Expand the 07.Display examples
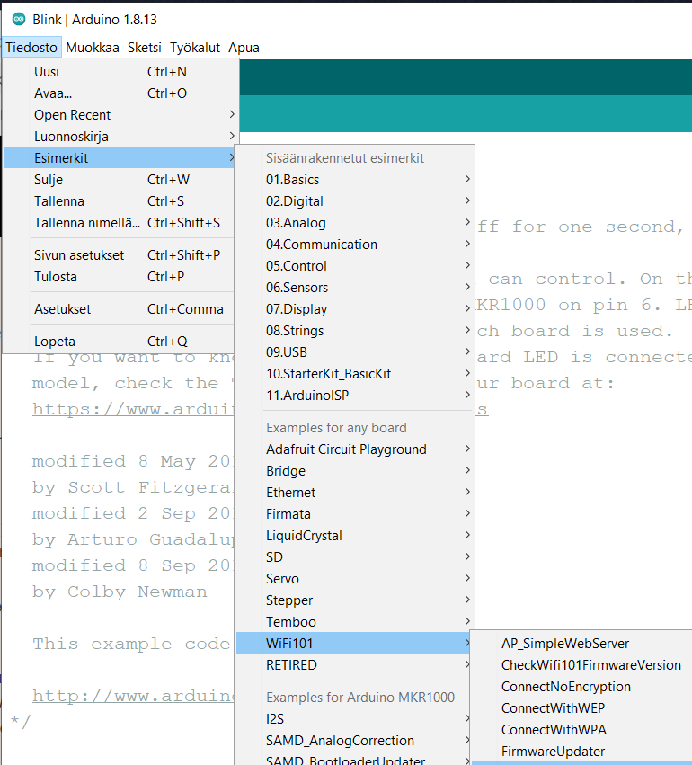Image resolution: width=692 pixels, height=765 pixels. 354,309
